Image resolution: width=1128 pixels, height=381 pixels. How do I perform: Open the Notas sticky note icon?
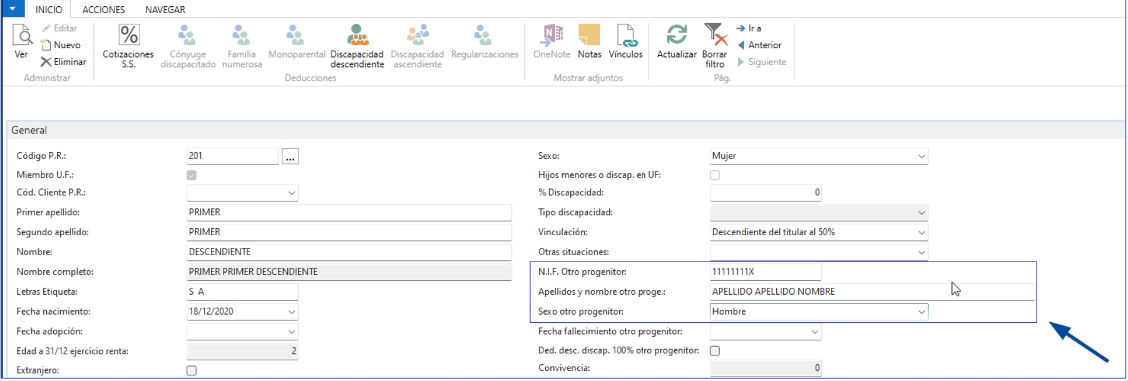589,36
